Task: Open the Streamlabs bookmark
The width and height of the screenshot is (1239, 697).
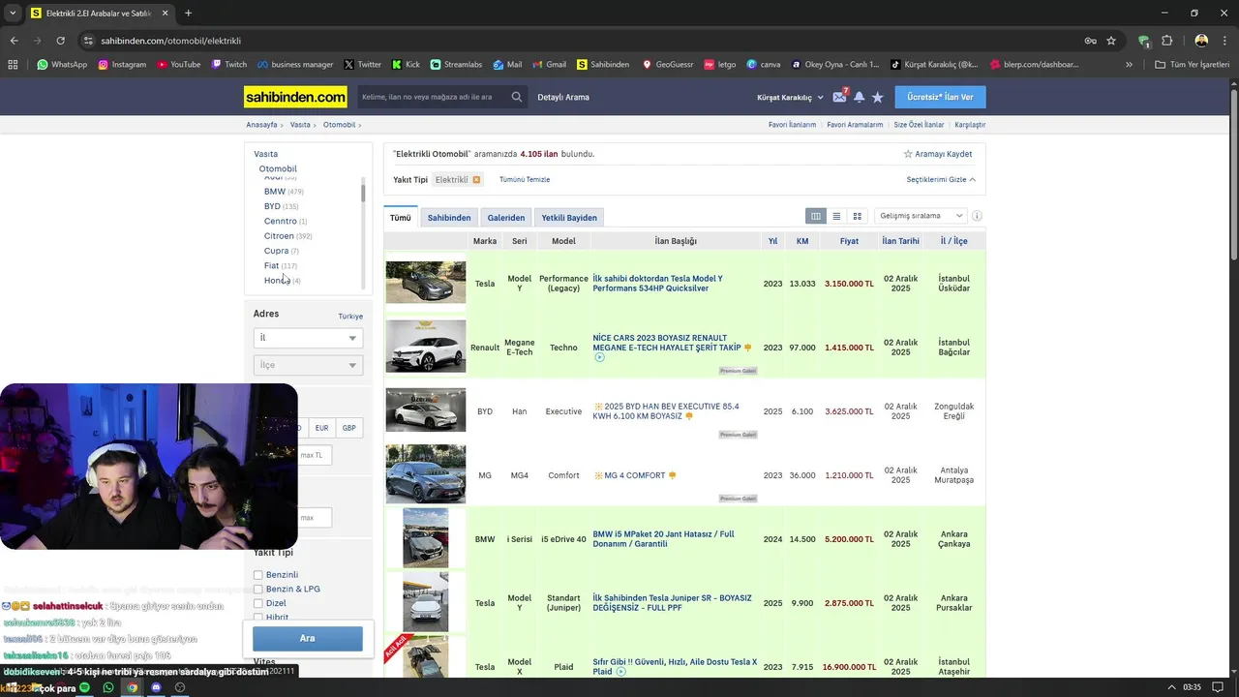Action: pyautogui.click(x=456, y=65)
